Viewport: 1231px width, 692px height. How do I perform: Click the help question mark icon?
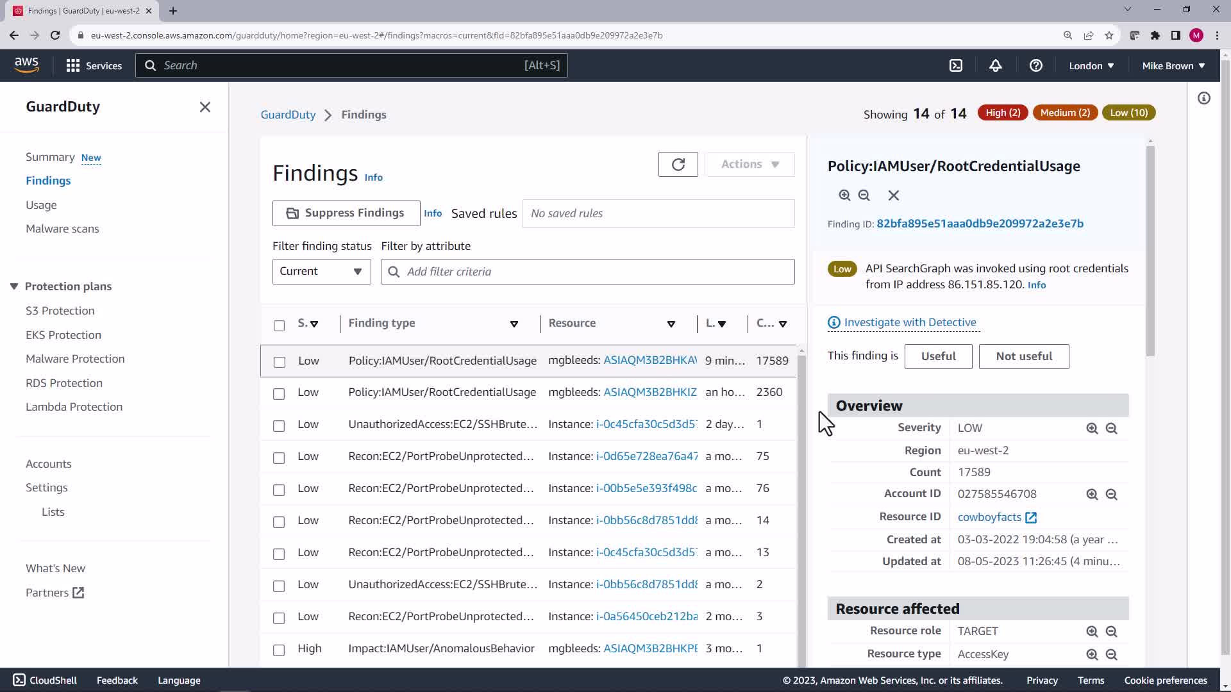[1035, 65]
